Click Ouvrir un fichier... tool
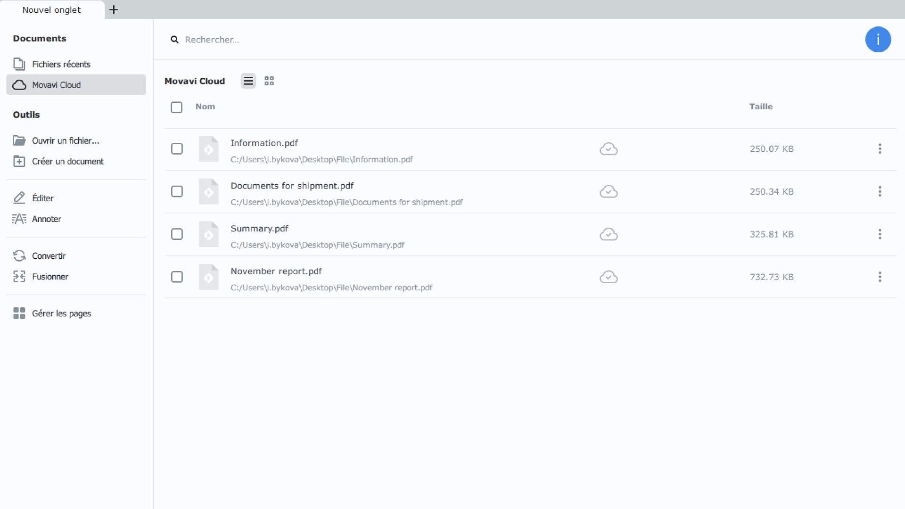Image resolution: width=905 pixels, height=509 pixels. coord(76,140)
